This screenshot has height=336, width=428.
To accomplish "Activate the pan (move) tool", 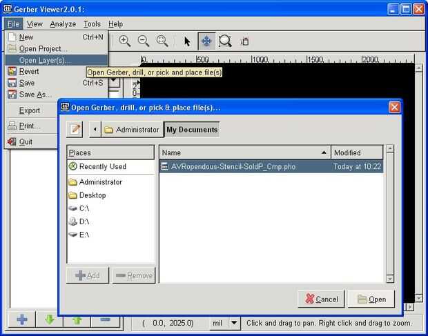I will click(206, 41).
